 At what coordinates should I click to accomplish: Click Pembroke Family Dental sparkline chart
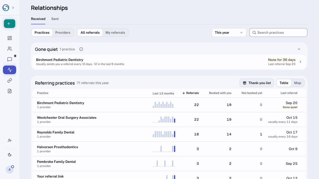pyautogui.click(x=164, y=164)
